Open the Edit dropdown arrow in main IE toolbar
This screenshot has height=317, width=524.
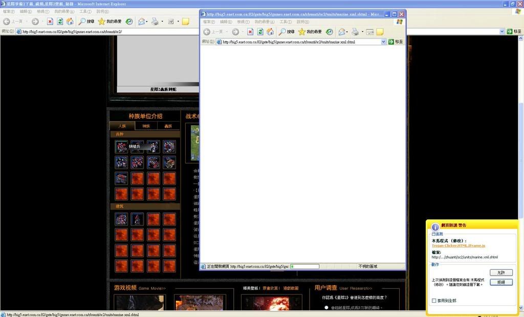click(178, 21)
